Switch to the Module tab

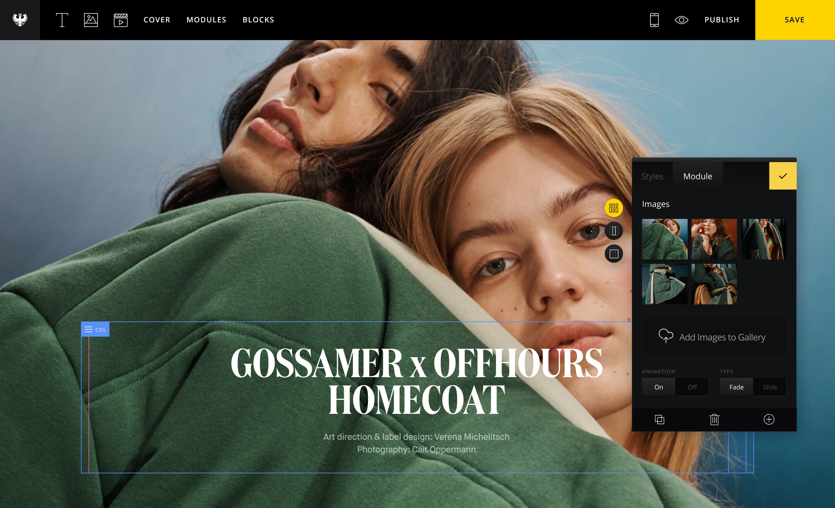[x=698, y=176]
